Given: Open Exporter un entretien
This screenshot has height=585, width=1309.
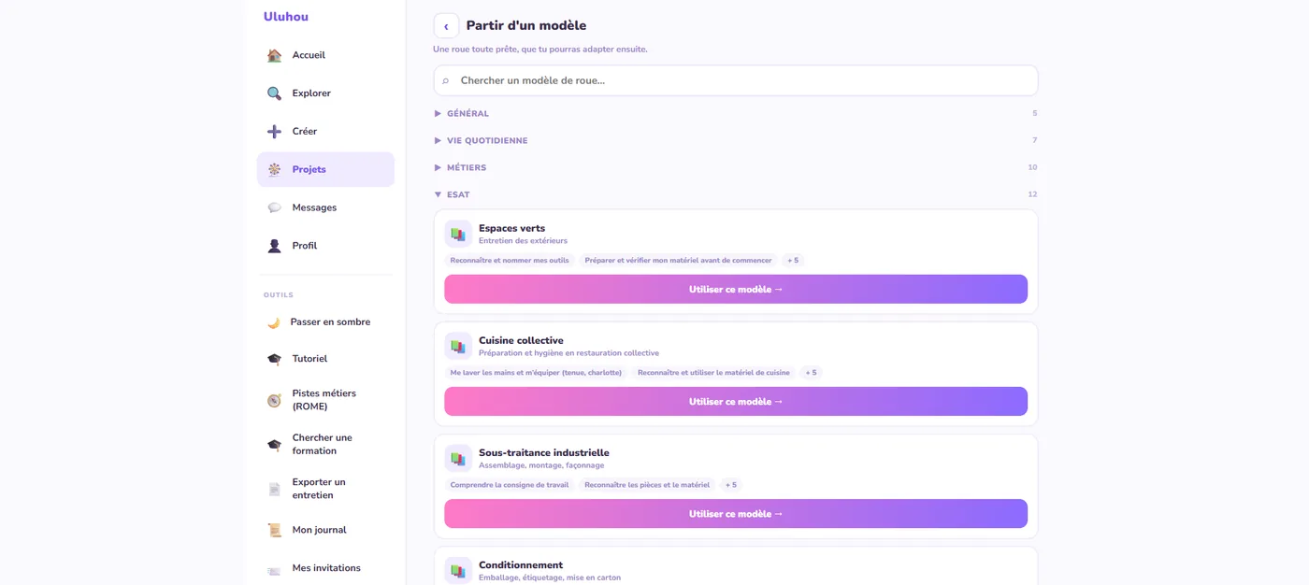Looking at the screenshot, I should tap(325, 489).
